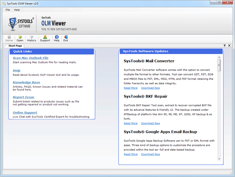Maximize the OLM Viewer window
The image size is (235, 177).
click(219, 3)
